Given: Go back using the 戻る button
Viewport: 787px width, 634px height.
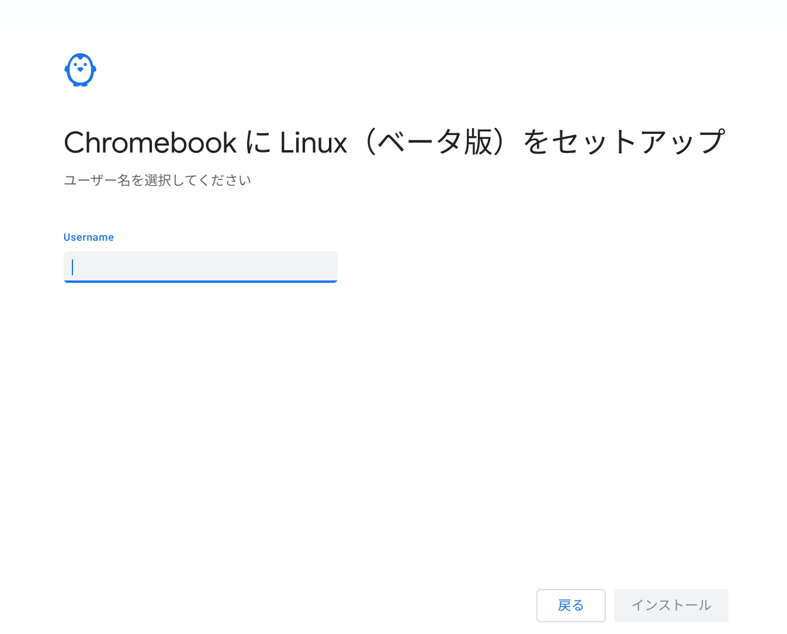Looking at the screenshot, I should [571, 605].
